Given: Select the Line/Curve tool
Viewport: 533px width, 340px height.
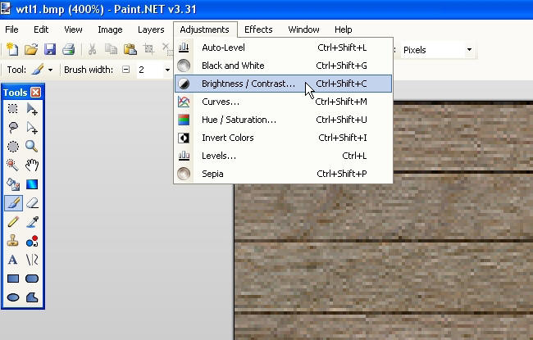Looking at the screenshot, I should coord(32,260).
